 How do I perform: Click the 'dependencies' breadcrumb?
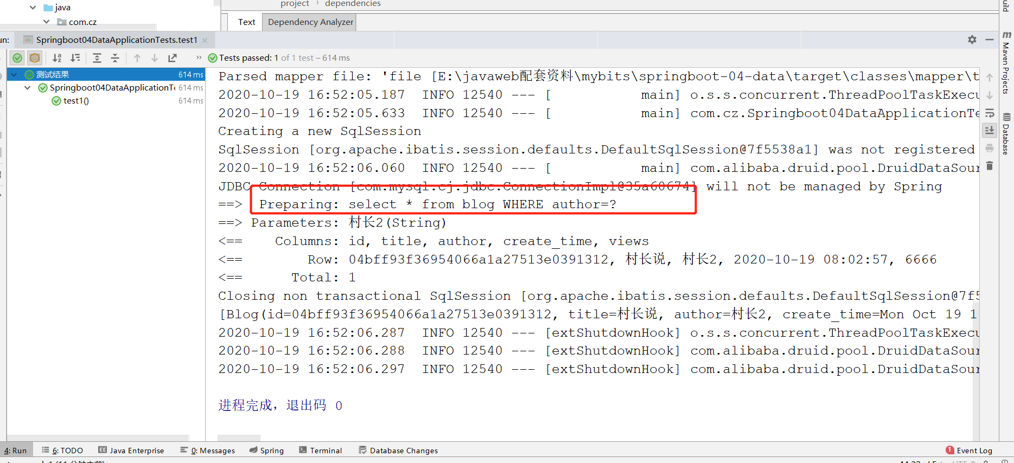pos(353,4)
